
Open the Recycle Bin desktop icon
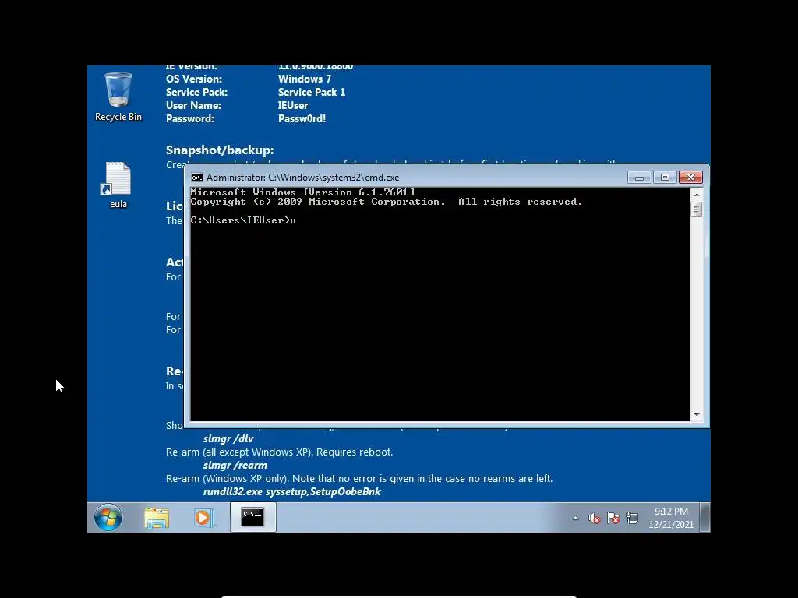pyautogui.click(x=118, y=97)
